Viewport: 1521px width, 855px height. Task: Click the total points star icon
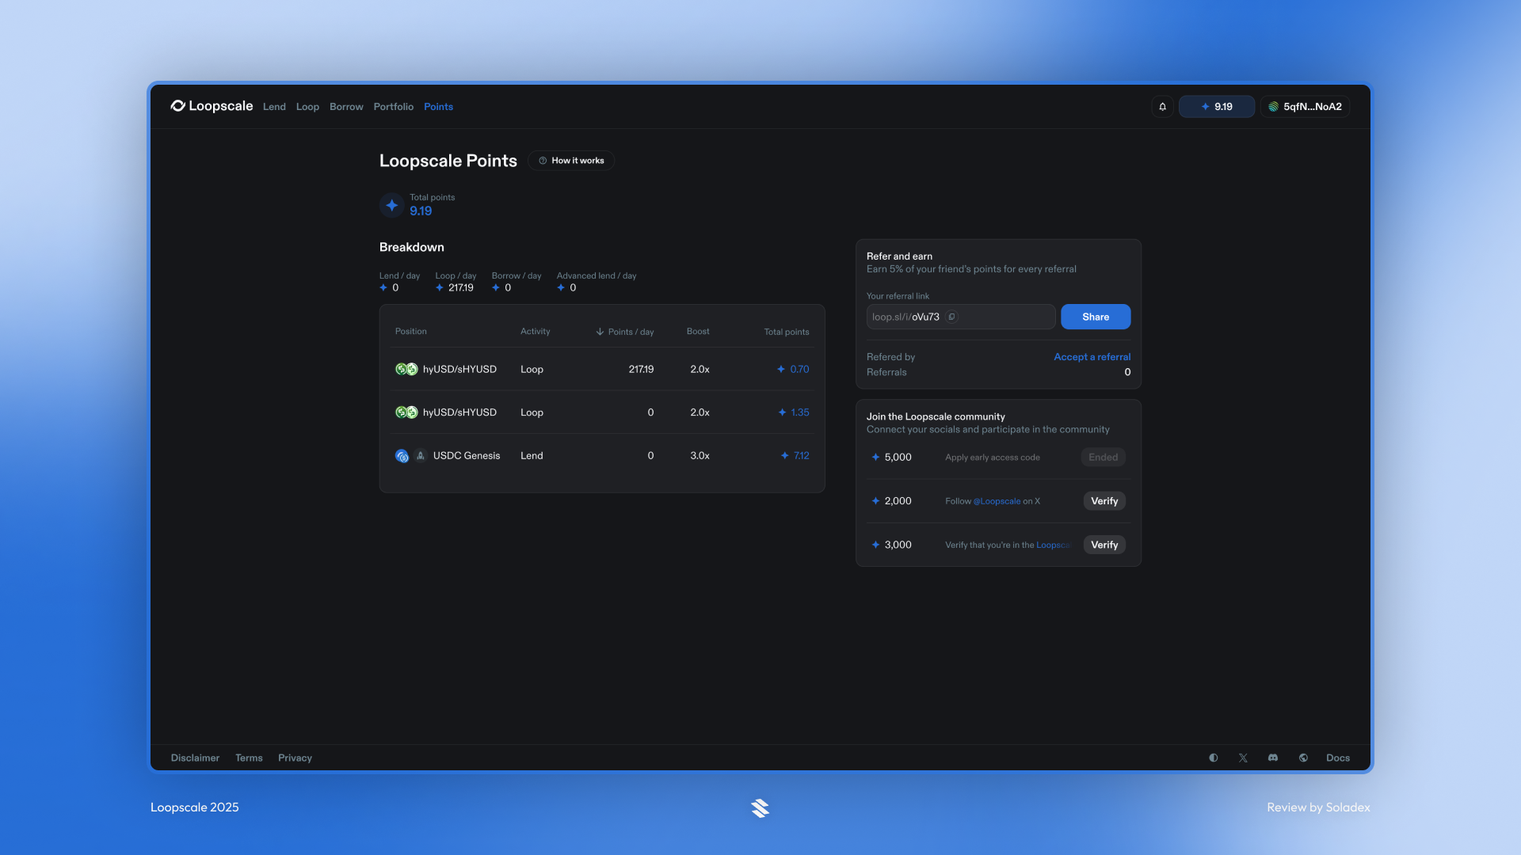(x=391, y=205)
